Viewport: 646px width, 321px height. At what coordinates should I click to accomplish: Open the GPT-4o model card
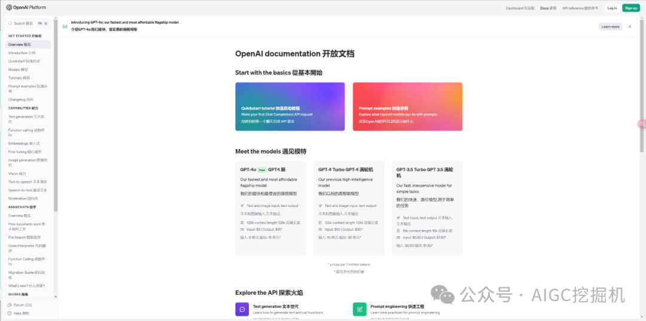(271, 208)
